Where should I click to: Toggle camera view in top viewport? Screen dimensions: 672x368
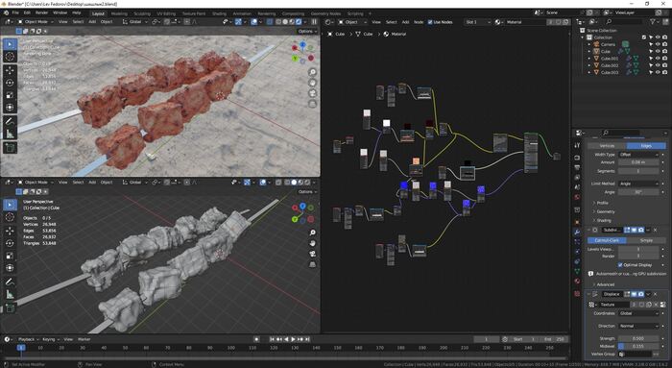coord(312,93)
